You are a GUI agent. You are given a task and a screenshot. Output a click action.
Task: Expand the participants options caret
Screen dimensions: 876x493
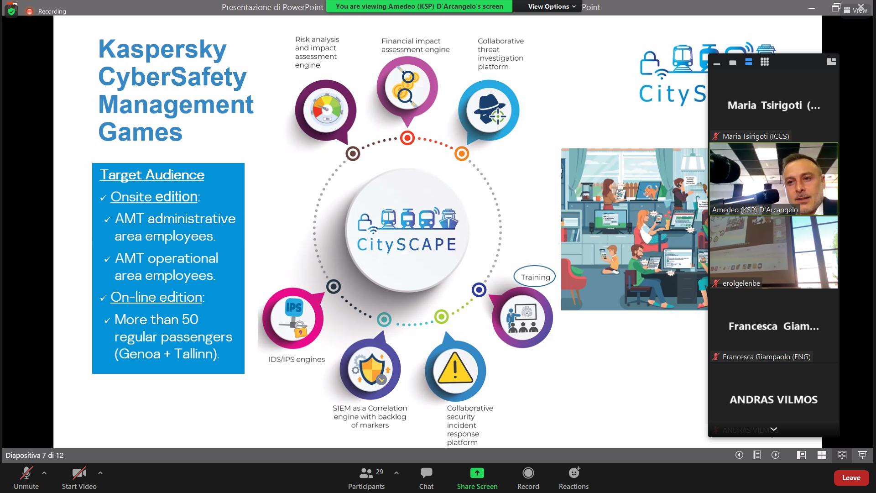396,473
